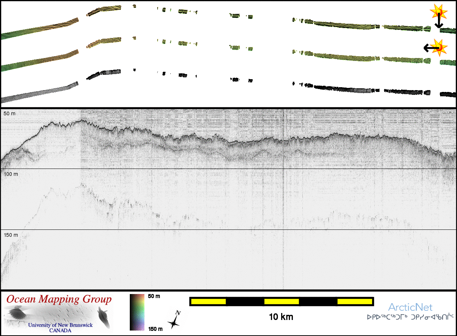Click the north arrow compass star

pyautogui.click(x=174, y=320)
